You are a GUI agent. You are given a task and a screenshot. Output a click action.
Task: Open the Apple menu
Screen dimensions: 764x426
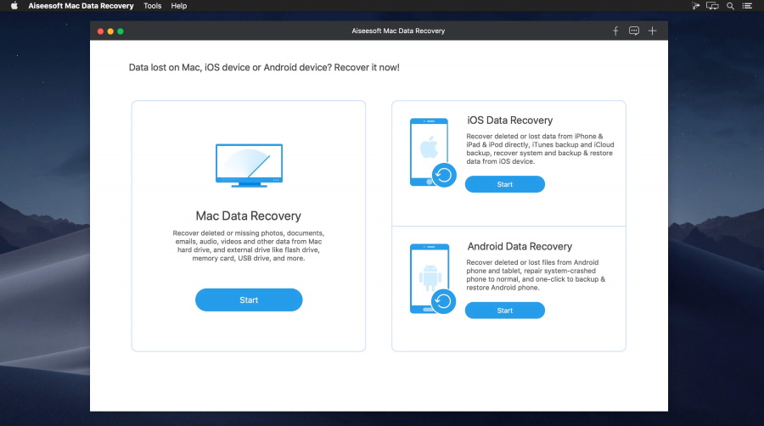(14, 6)
